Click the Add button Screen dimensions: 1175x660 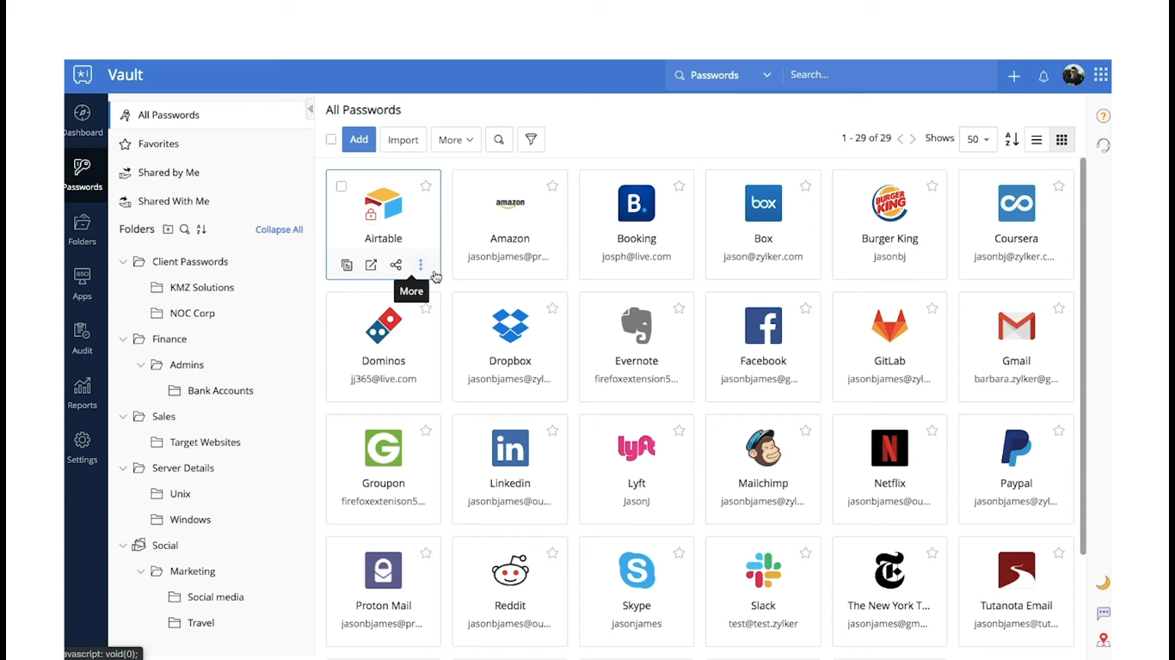click(359, 139)
